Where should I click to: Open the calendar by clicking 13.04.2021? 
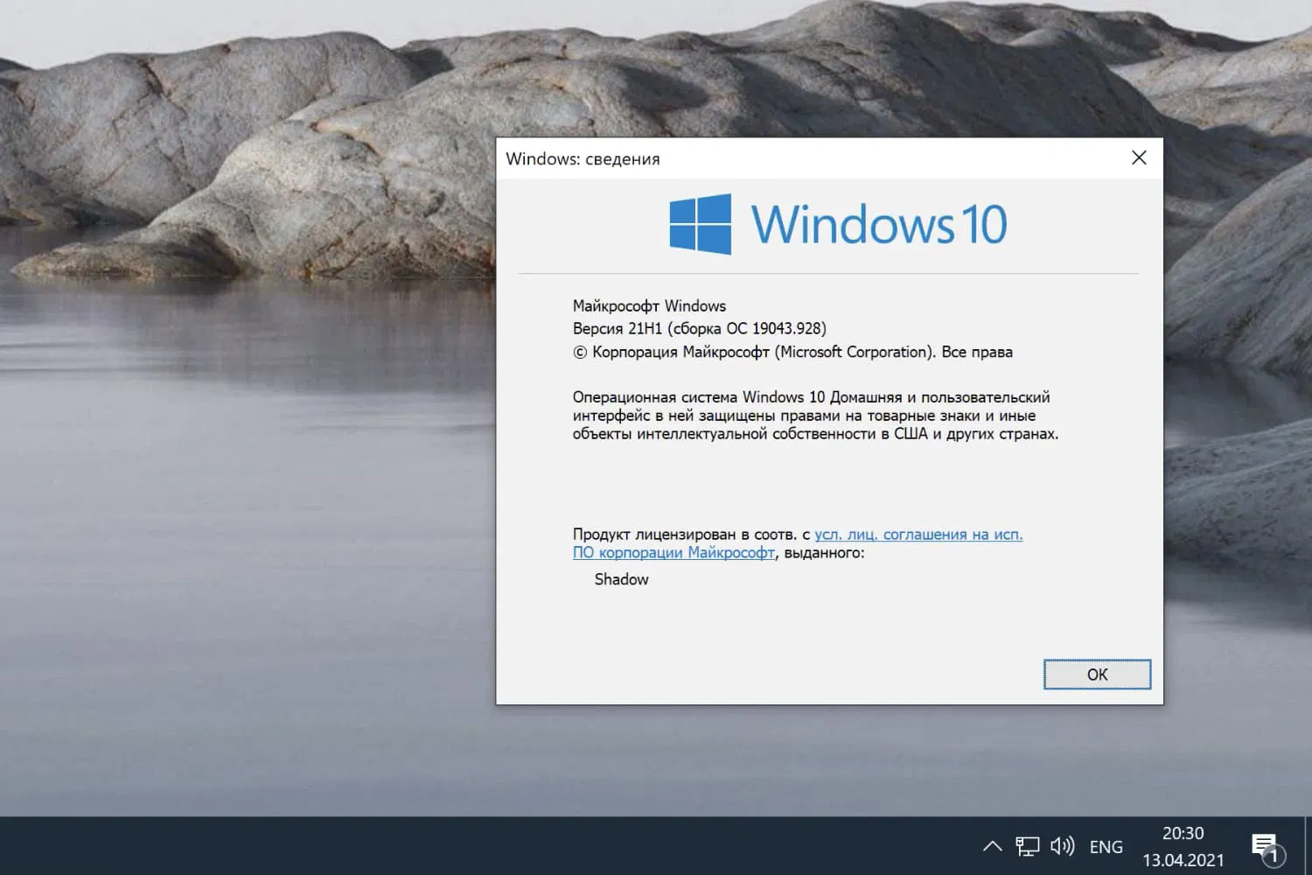pyautogui.click(x=1183, y=859)
